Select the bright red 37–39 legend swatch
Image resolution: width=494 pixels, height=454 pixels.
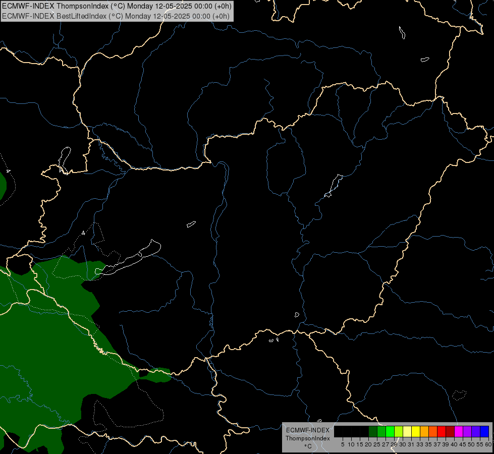pyautogui.click(x=442, y=431)
